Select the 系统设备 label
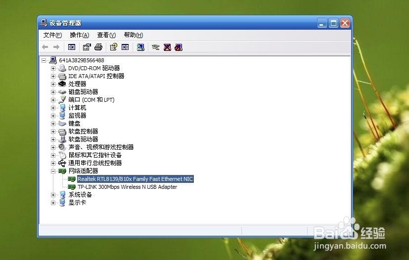The width and height of the screenshot is (409, 260). [x=80, y=195]
